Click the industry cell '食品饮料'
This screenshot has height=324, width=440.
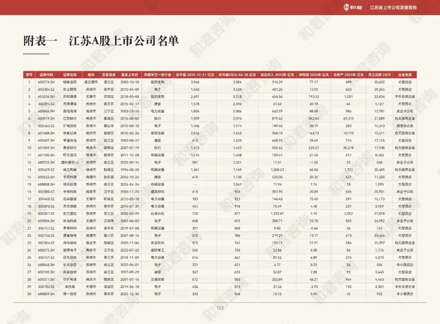point(157,243)
